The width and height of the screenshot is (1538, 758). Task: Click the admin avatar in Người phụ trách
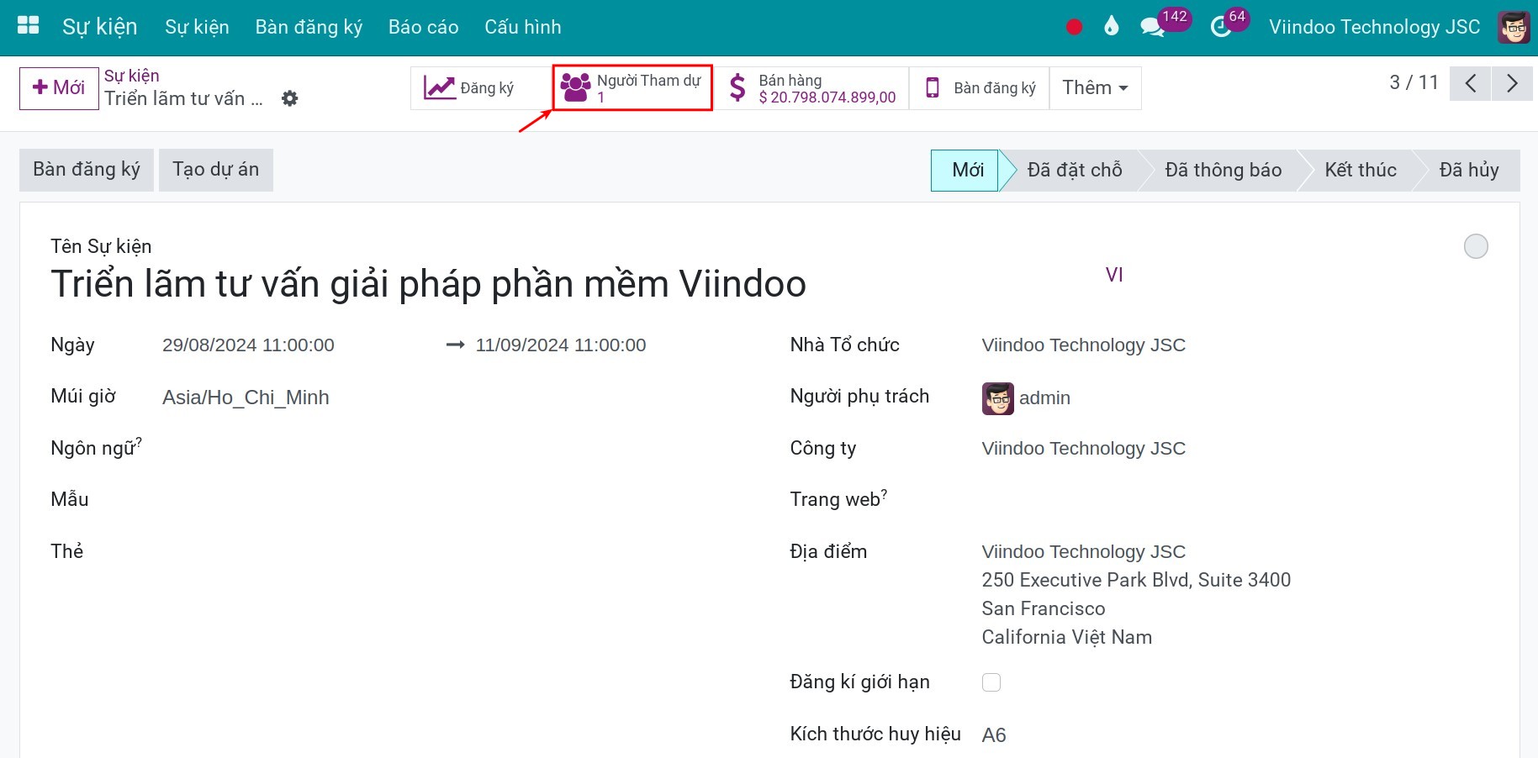[998, 398]
